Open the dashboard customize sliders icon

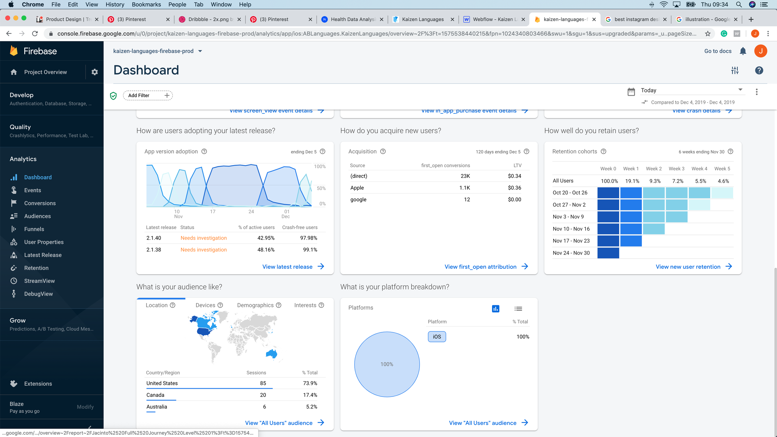click(735, 71)
